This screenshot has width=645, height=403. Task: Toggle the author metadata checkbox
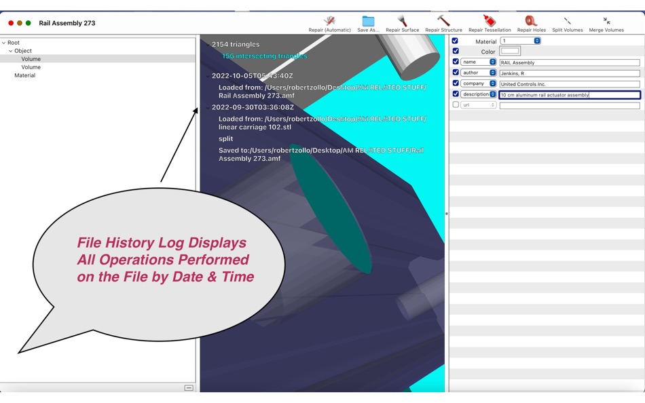coord(456,73)
